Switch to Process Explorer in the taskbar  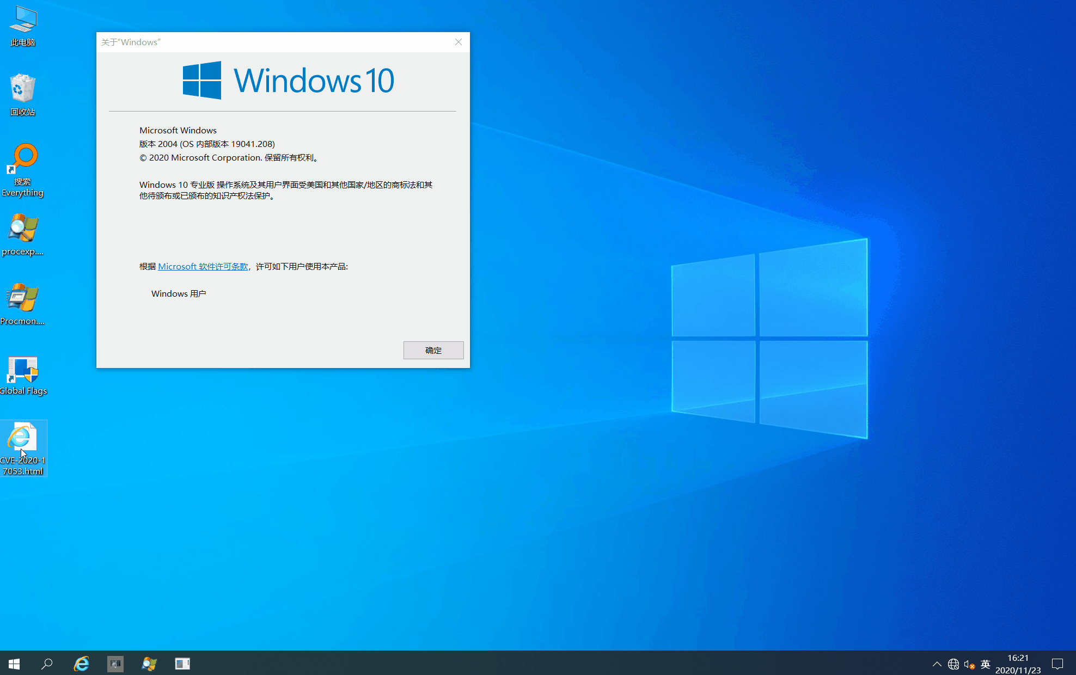(149, 664)
